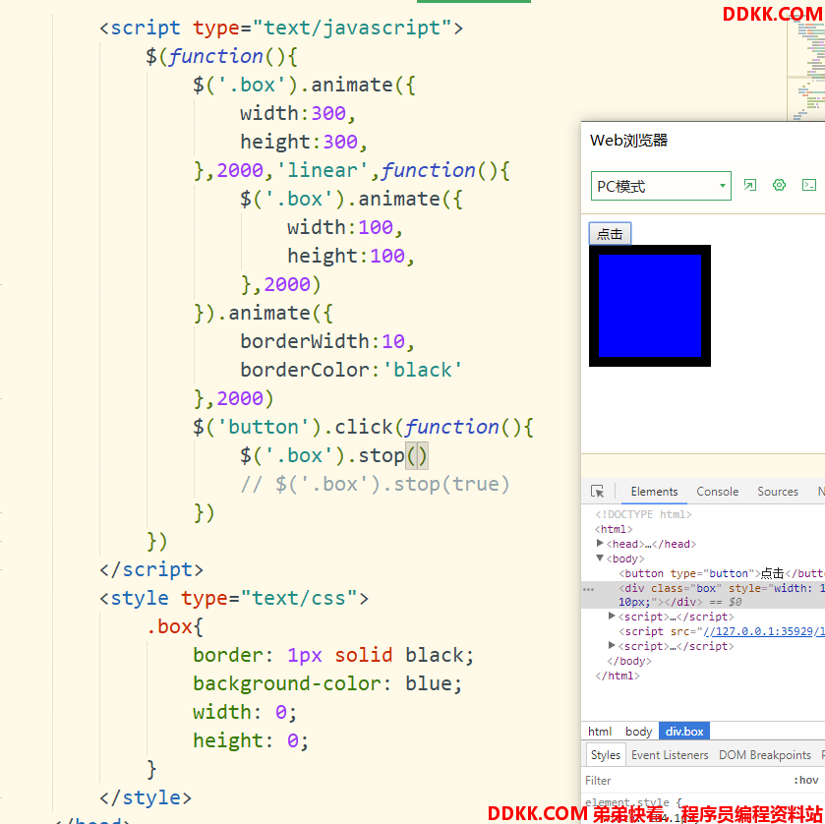Select the closing </html> row
Viewport: 825px width, 824px height.
[x=618, y=676]
